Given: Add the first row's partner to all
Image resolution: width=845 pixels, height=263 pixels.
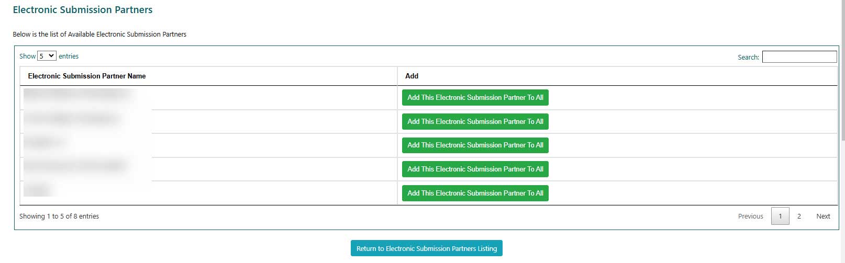Looking at the screenshot, I should 475,98.
